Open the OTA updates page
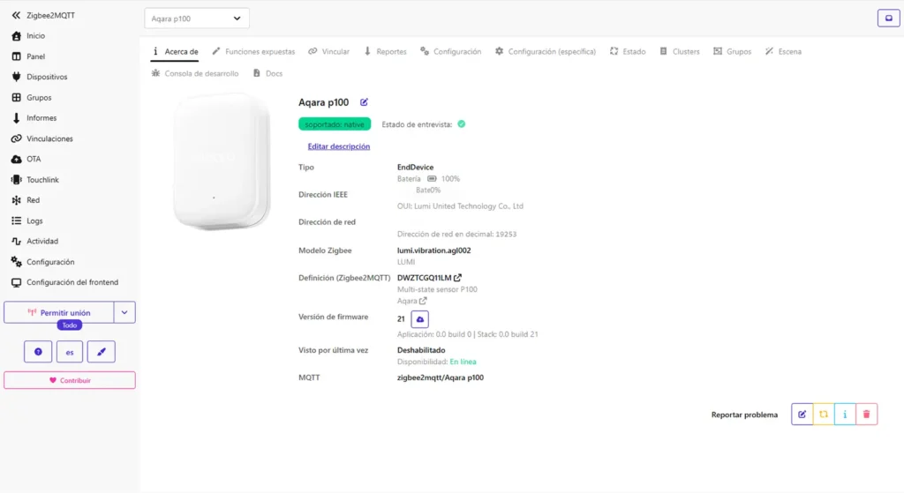The height and width of the screenshot is (493, 904). pos(26,159)
